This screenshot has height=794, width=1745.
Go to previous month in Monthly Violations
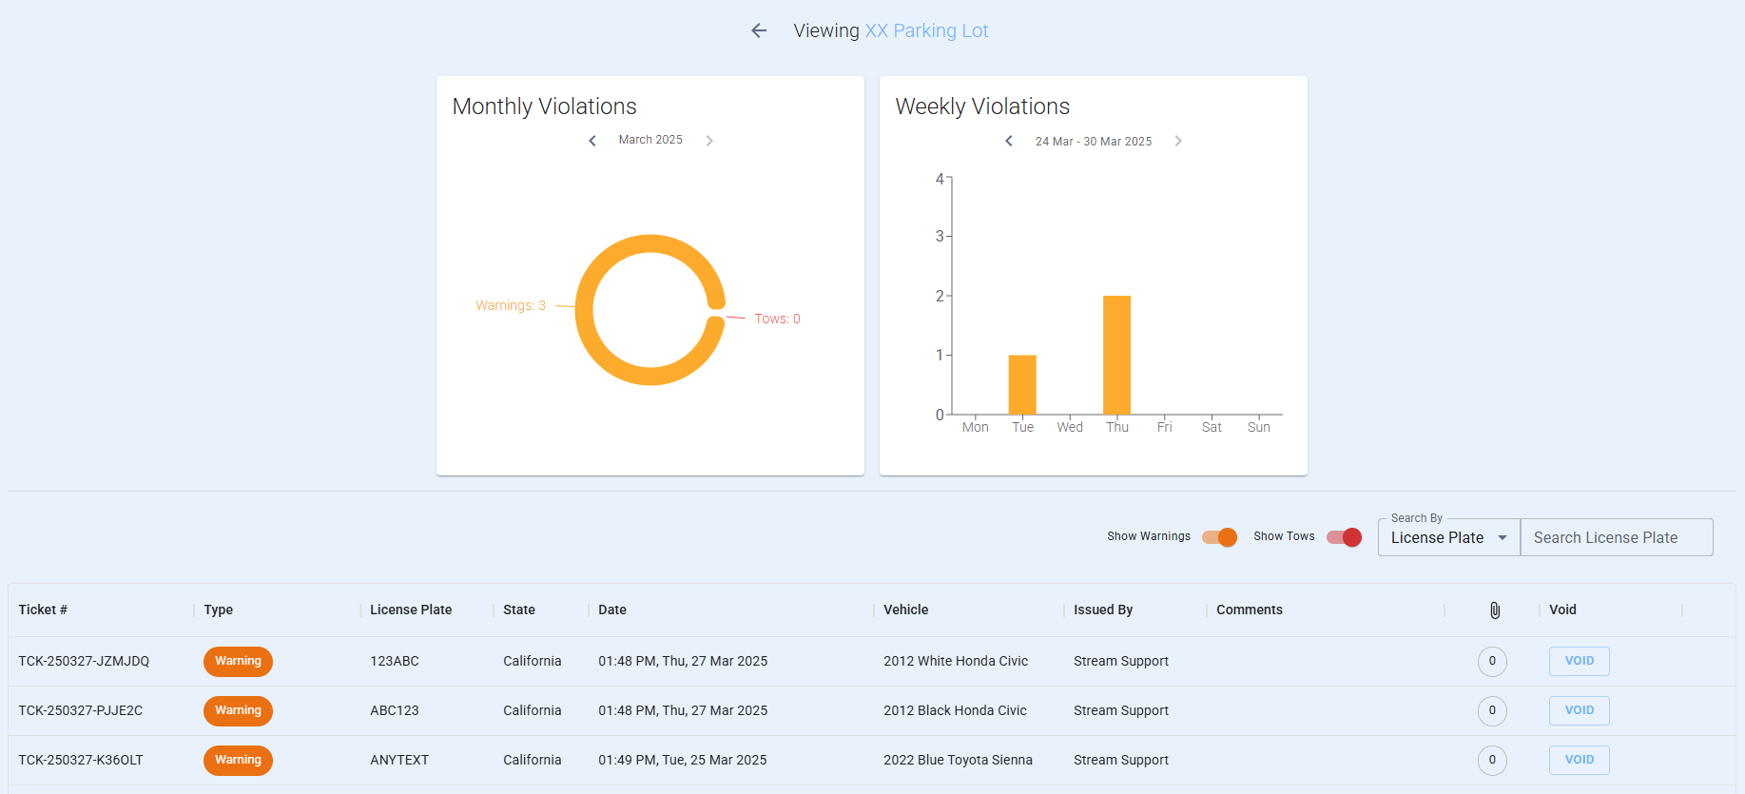[592, 141]
